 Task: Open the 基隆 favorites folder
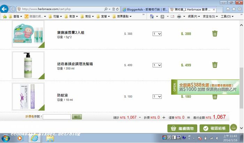pos(15,16)
